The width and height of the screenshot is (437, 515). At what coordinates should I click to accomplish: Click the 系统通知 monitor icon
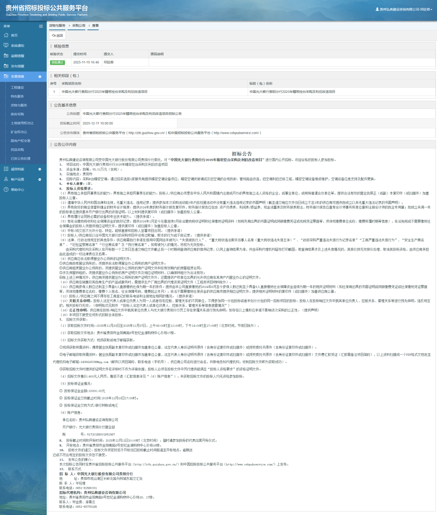(6, 46)
